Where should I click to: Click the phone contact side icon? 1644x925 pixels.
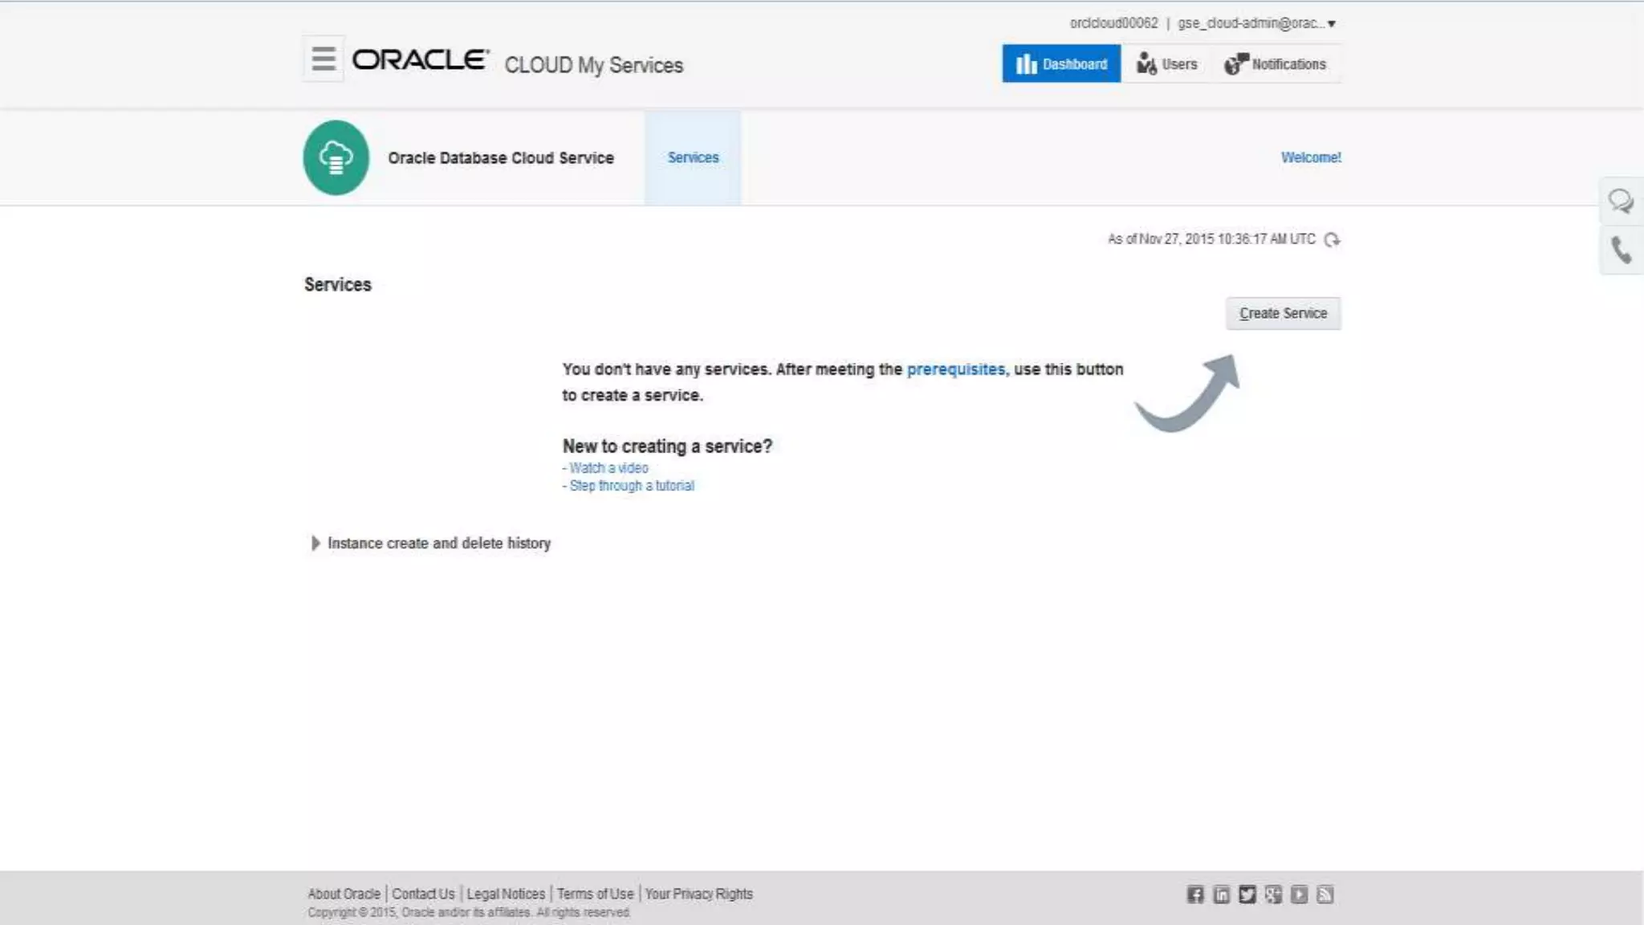coord(1621,251)
